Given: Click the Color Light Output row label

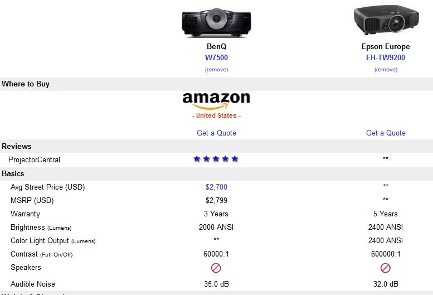Looking at the screenshot, I should click(53, 240).
